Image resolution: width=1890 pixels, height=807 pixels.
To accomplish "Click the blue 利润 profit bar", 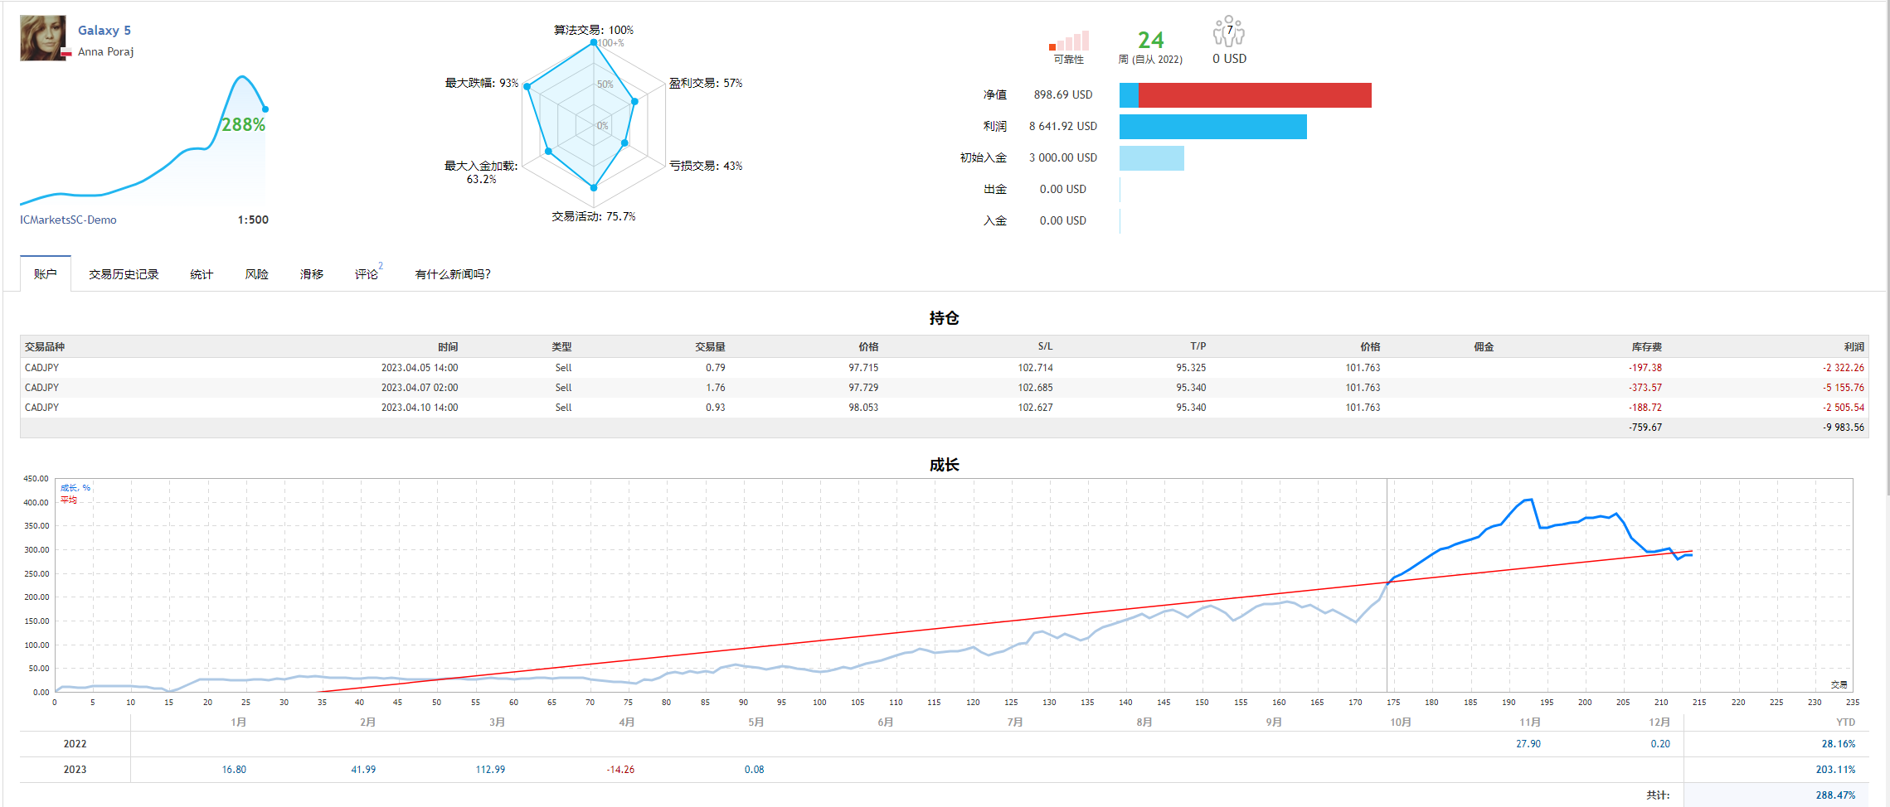I will point(1213,127).
